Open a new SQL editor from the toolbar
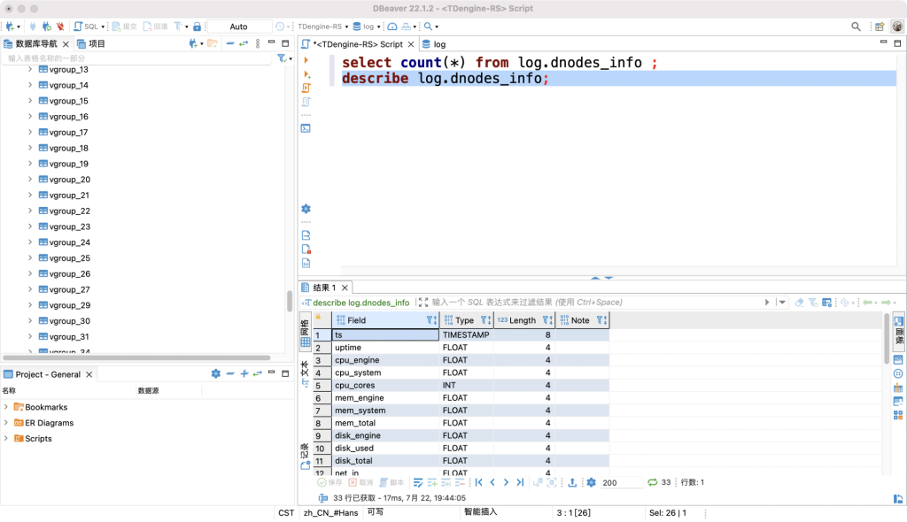 coord(84,27)
